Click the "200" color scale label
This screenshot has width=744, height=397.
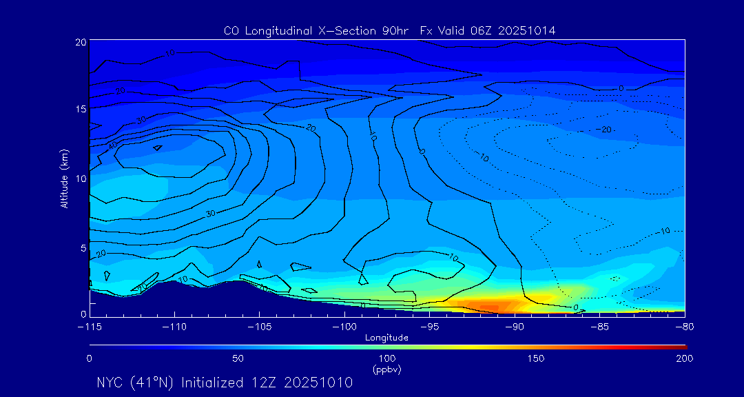(684, 358)
